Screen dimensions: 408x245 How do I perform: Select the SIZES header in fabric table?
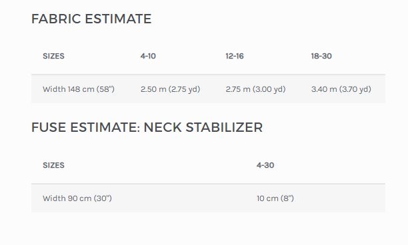pyautogui.click(x=53, y=56)
